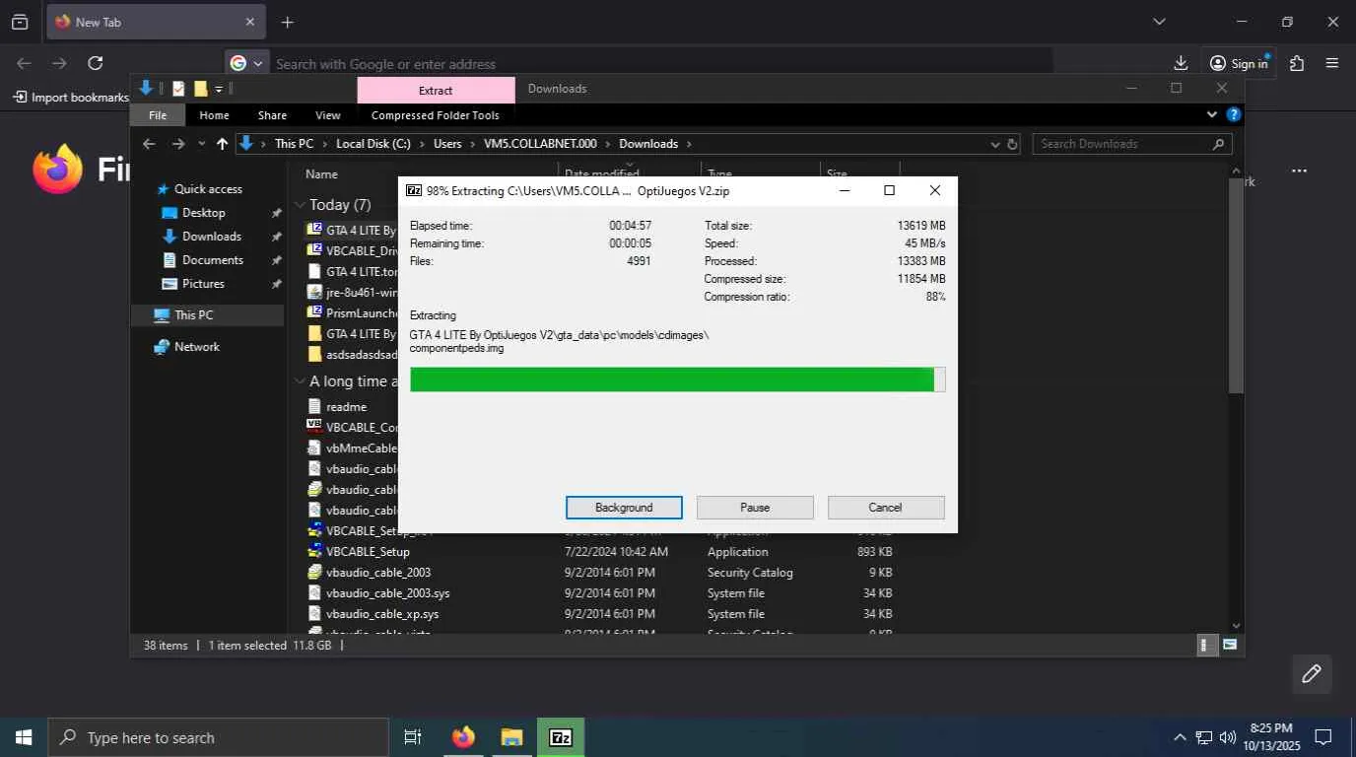The height and width of the screenshot is (757, 1356).
Task: Click the New Folder quick access toolbar icon
Action: pyautogui.click(x=200, y=89)
